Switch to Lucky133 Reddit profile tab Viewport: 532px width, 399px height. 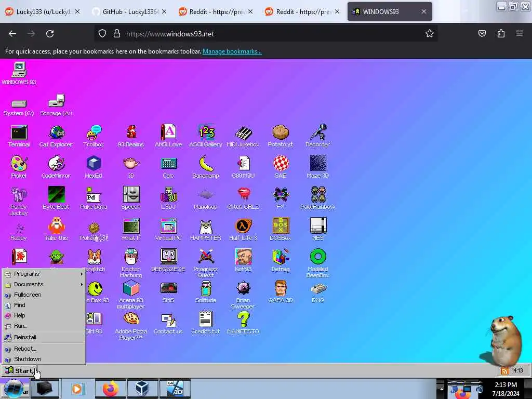pyautogui.click(x=43, y=11)
